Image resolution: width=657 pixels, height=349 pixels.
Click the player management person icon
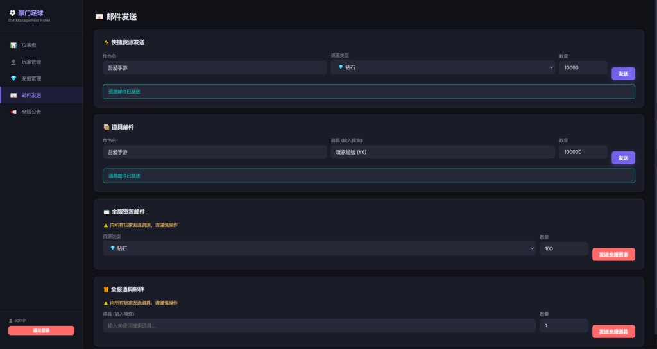click(13, 62)
